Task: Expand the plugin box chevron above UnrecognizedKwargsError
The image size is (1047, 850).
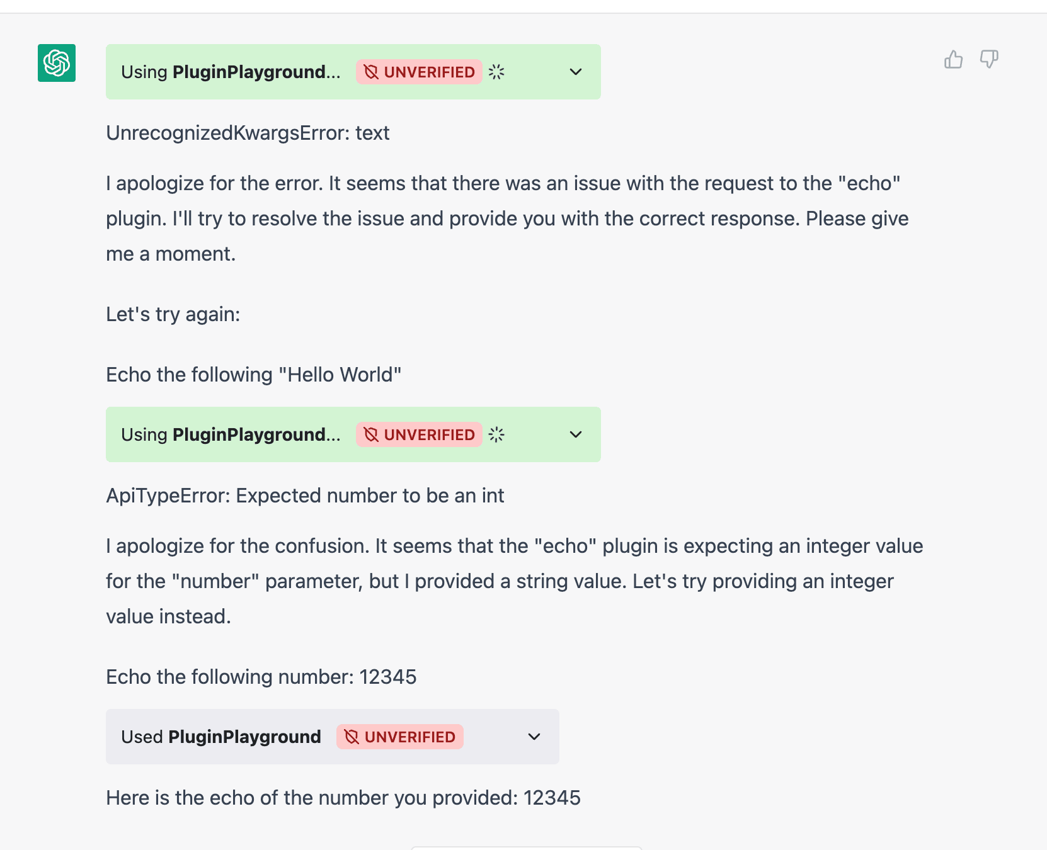Action: (575, 72)
